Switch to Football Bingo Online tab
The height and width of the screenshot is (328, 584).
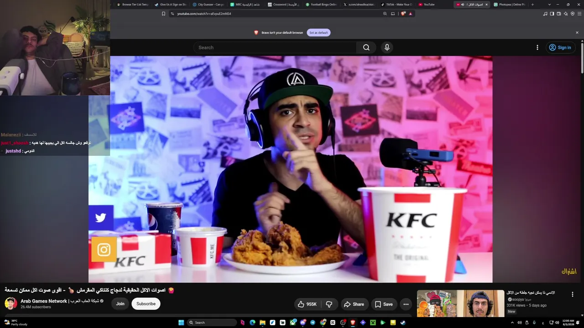(x=321, y=5)
